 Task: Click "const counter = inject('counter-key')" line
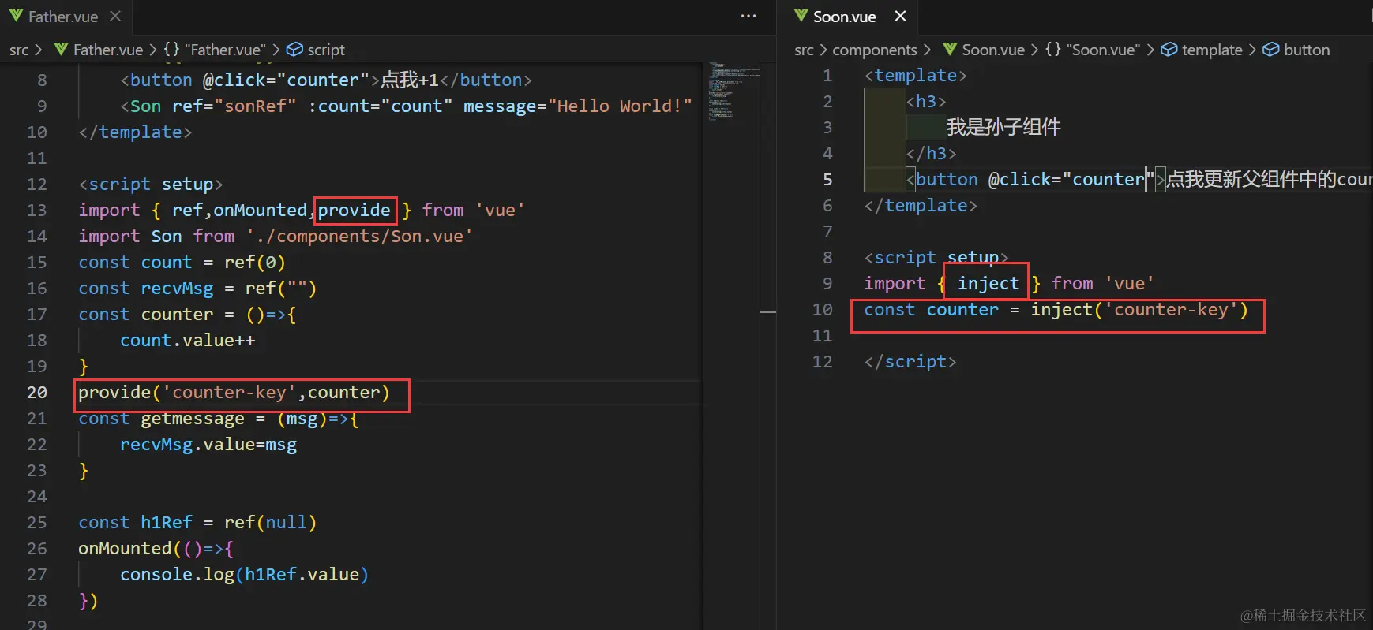click(1056, 310)
